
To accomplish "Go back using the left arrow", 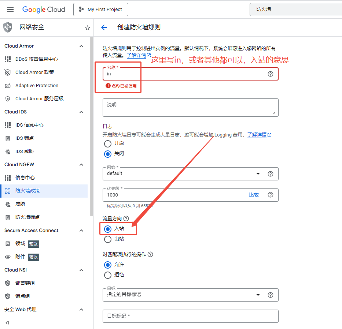I will [x=104, y=27].
